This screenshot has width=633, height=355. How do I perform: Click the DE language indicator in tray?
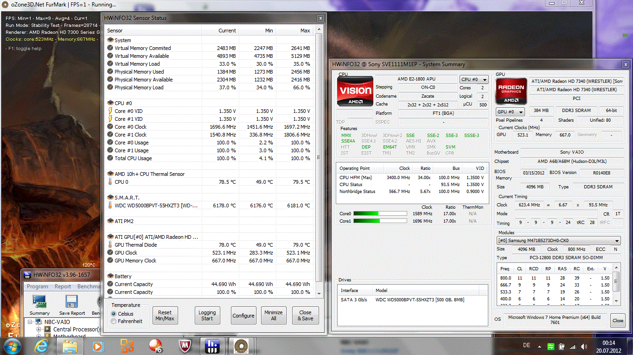526,346
